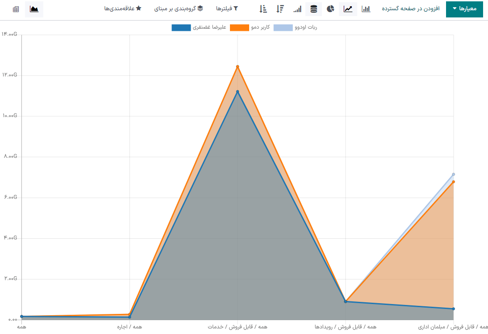Switch to bar chart view
Screen dimensions: 488x334
click(x=366, y=9)
